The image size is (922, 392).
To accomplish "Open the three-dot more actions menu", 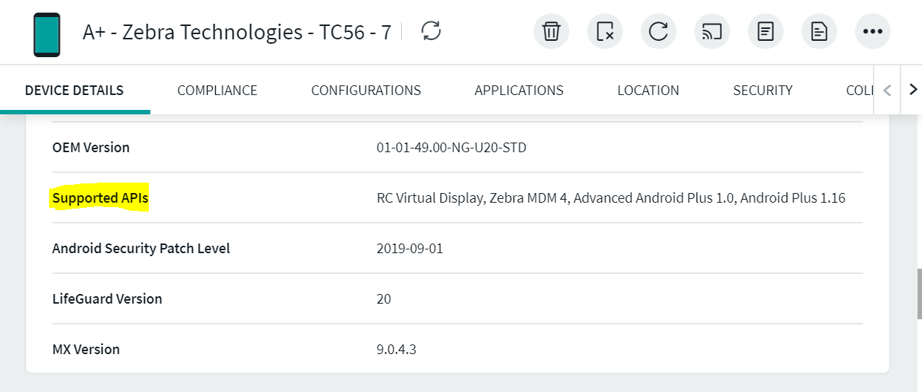I will (873, 32).
